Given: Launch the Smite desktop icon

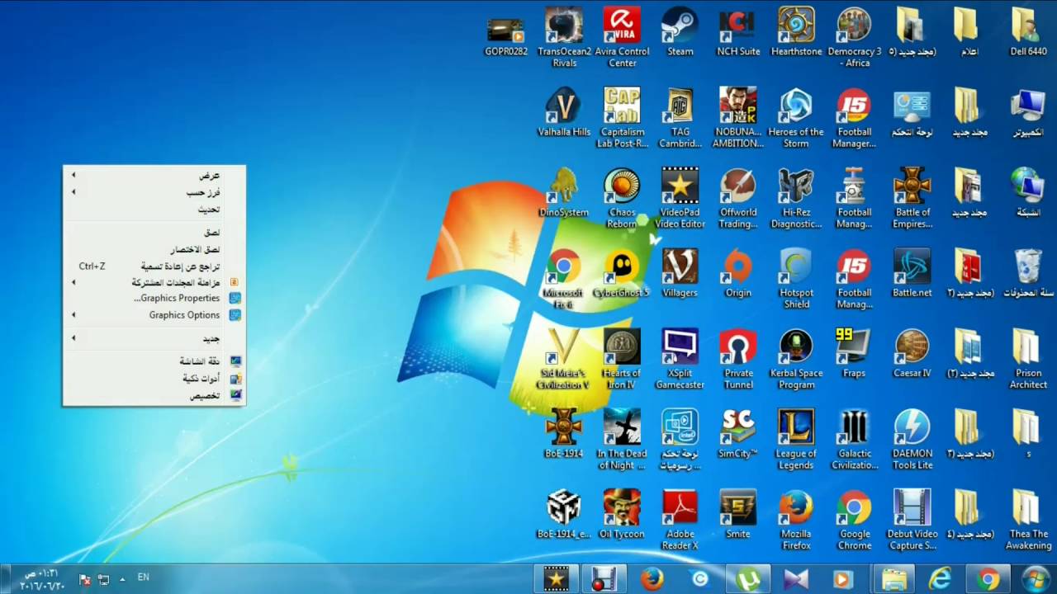Looking at the screenshot, I should (x=737, y=515).
